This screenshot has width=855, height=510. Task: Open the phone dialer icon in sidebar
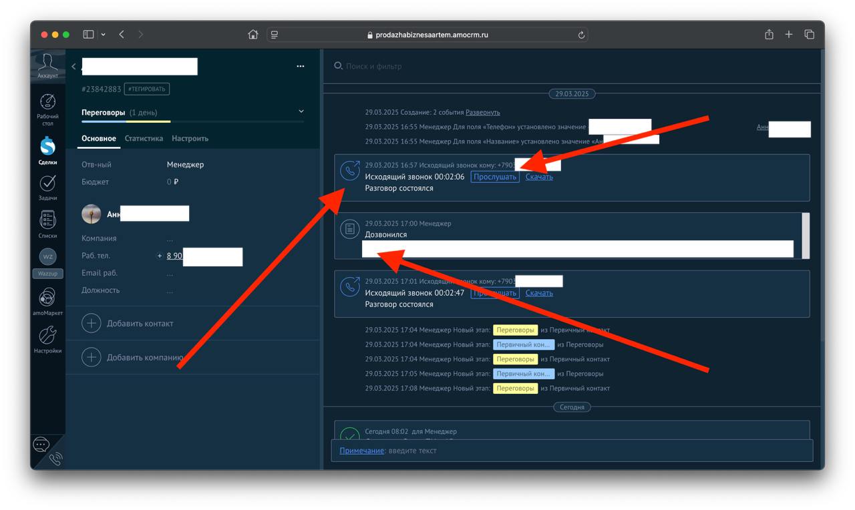(55, 459)
